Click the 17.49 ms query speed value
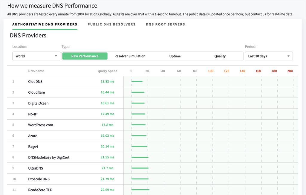 (108, 114)
